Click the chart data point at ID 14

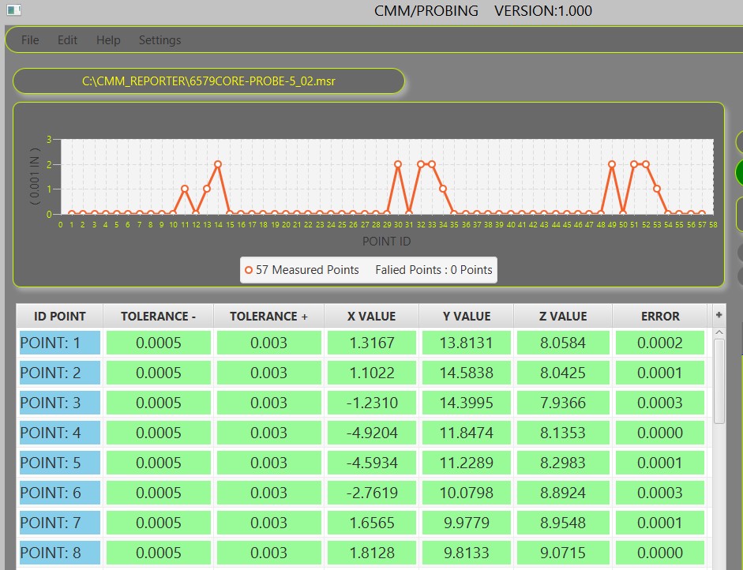tap(218, 164)
